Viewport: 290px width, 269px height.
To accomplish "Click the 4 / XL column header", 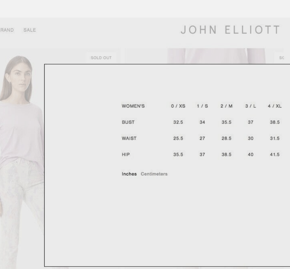I will pos(275,106).
